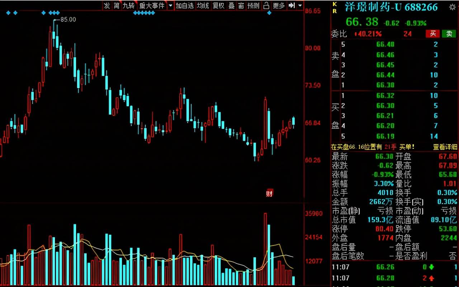Click the 80.00 price axis label
Screen dimensions: 459x287
(313, 48)
